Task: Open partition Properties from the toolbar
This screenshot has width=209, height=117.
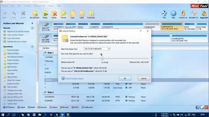Action: click(91, 15)
